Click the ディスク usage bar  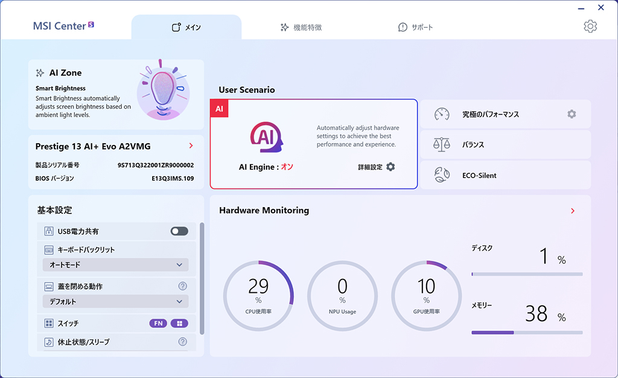(x=527, y=274)
